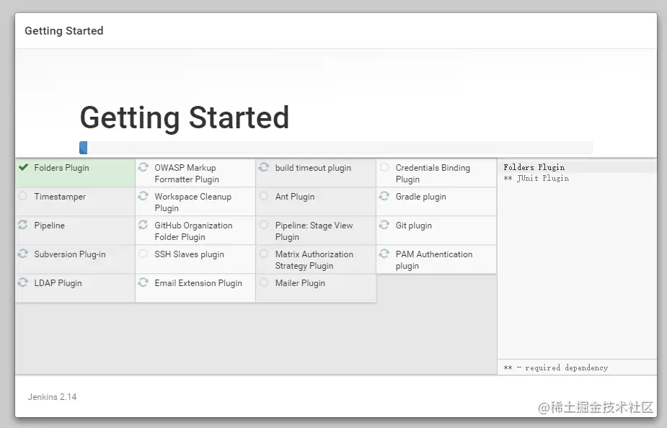
Task: Click the sync icon beside Gradle plugin
Action: [384, 196]
